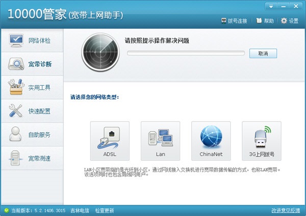The height and width of the screenshot is (216, 306).
Task: Close the 10000管家 window
Action: pos(296,6)
